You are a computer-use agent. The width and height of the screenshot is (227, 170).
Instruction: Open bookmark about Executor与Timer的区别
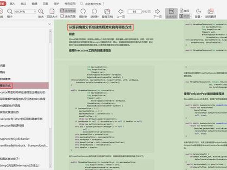pyautogui.click(x=21, y=119)
